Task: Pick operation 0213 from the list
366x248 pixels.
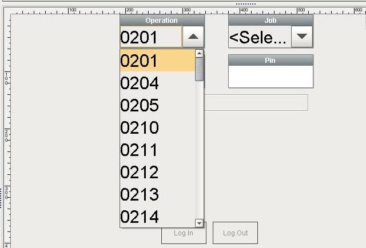Action: tap(158, 195)
